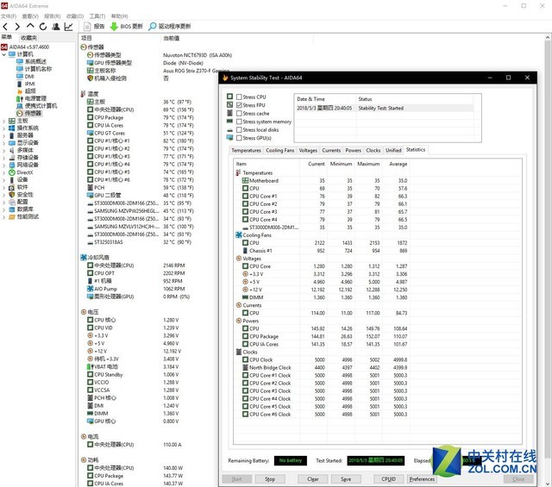
Task: Switch to the Temperatures tab
Action: (x=247, y=150)
